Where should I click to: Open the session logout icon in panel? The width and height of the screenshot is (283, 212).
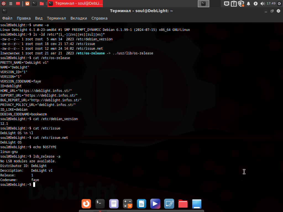pos(279,4)
